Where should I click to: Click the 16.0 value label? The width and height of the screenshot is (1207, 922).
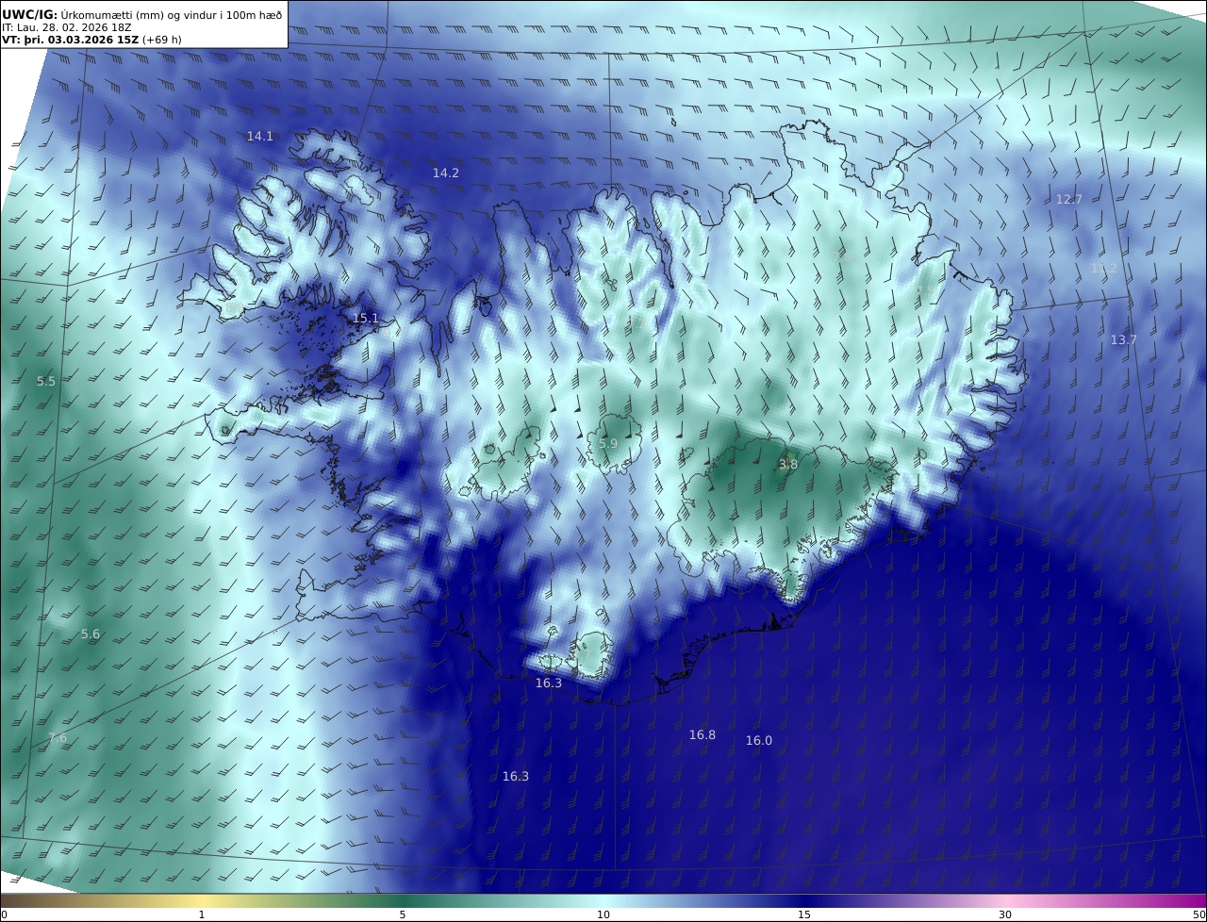pos(759,741)
